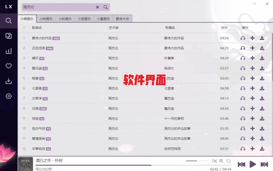The height and width of the screenshot is (171, 273).
Task: Play the next track
Action: pyautogui.click(x=264, y=164)
